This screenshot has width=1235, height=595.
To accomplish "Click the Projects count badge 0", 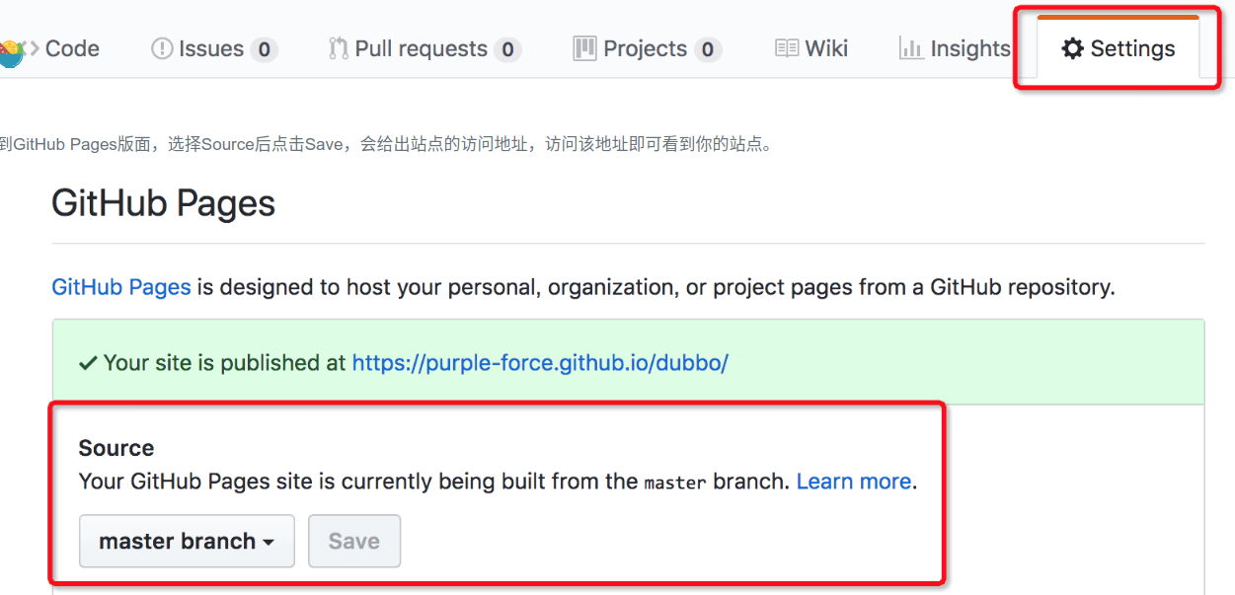I will 708,49.
